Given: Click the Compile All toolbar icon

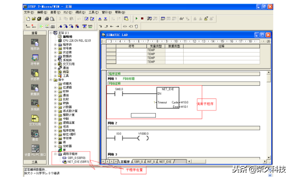Looking at the screenshot, I should pyautogui.click(x=92, y=19).
